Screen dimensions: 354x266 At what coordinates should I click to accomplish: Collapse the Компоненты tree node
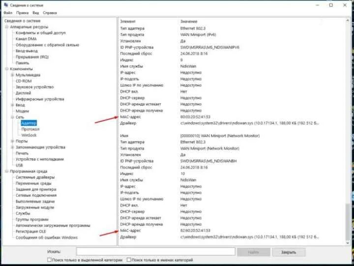pos(7,69)
